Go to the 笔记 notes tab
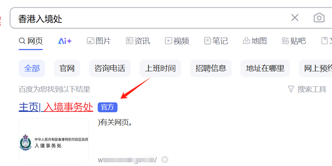Viewport: 332px width, 166px height. [x=216, y=41]
